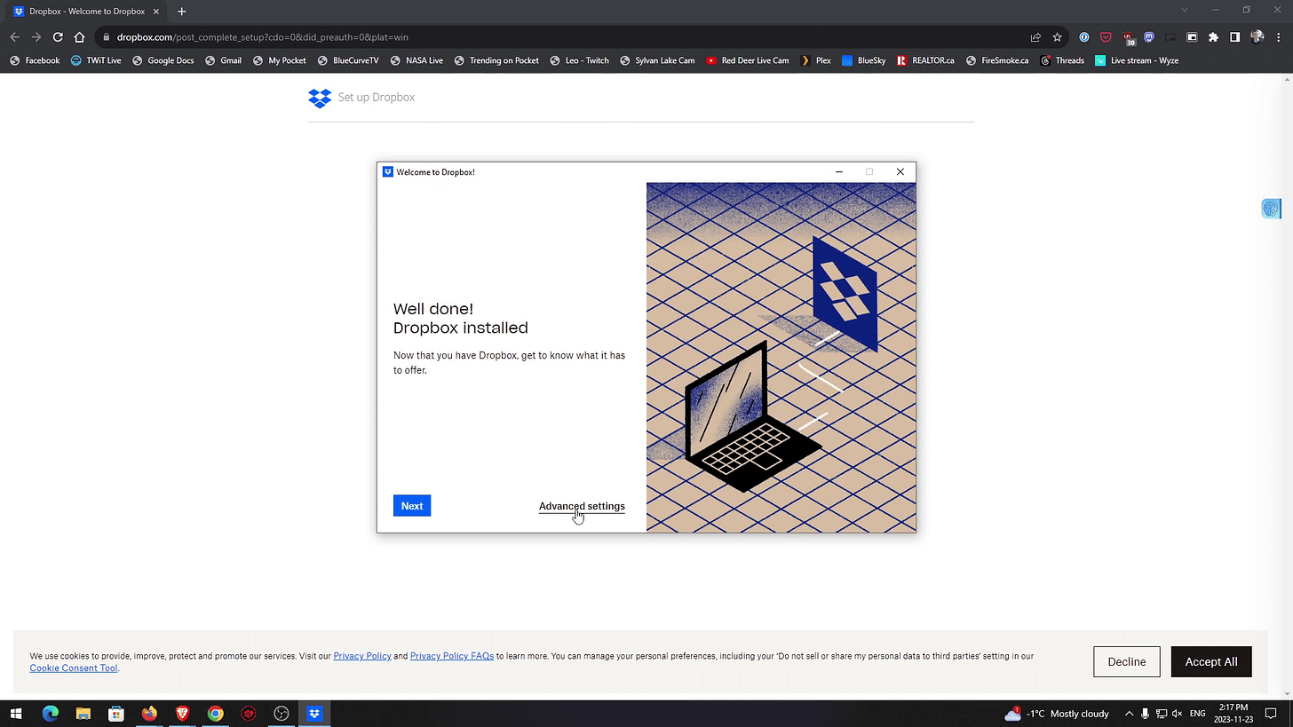Screen dimensions: 1293x727
Task: Open the Privacy Policy link
Action: tap(362, 656)
